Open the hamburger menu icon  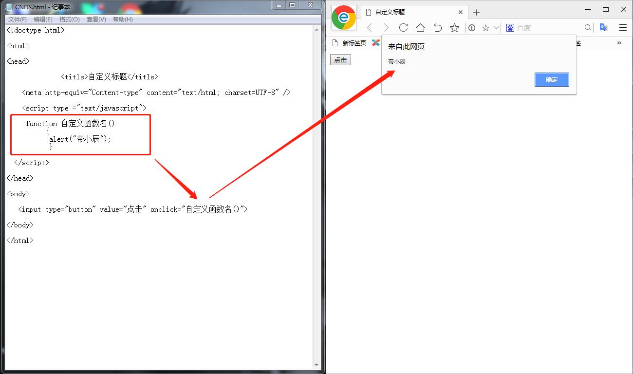tap(623, 27)
